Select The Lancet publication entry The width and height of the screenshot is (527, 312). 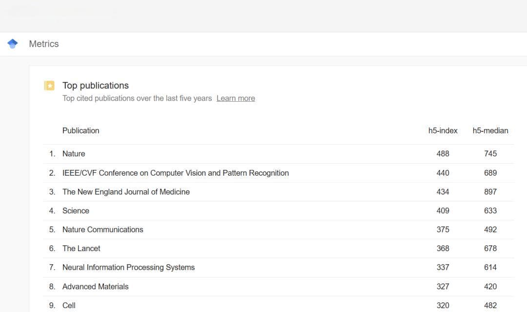[x=81, y=248]
